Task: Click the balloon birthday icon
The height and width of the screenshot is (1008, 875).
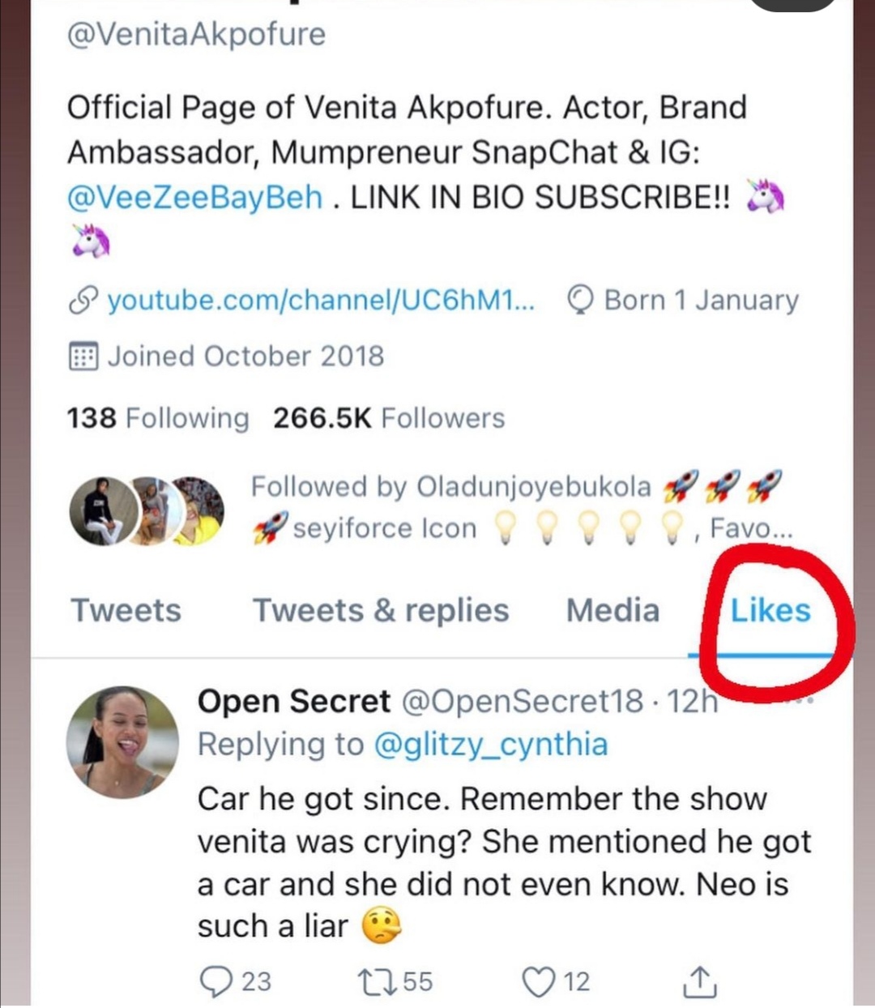Action: coord(581,301)
